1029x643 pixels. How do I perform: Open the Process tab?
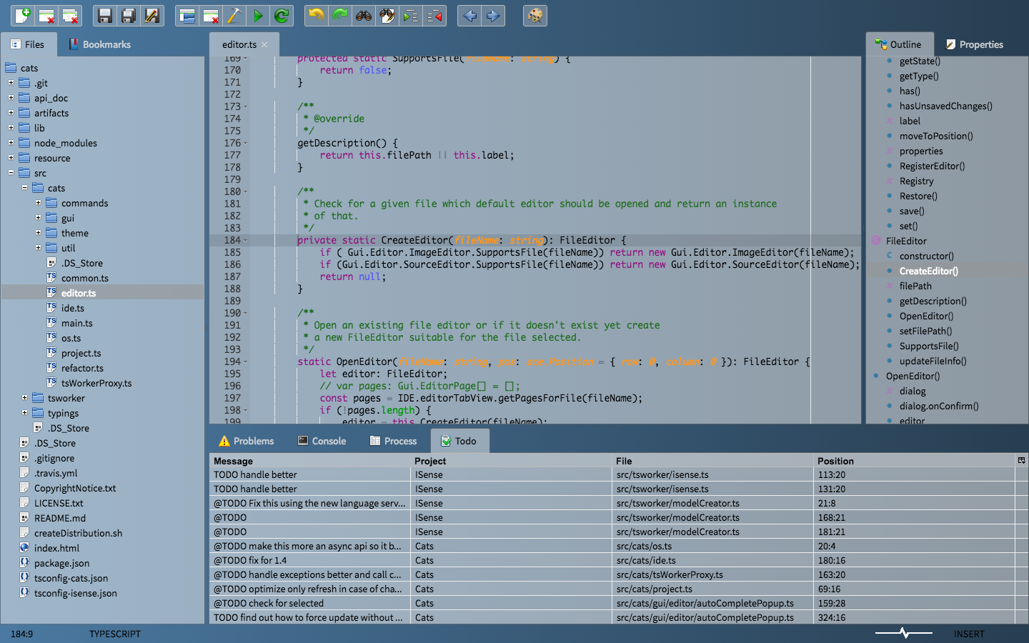tap(393, 441)
